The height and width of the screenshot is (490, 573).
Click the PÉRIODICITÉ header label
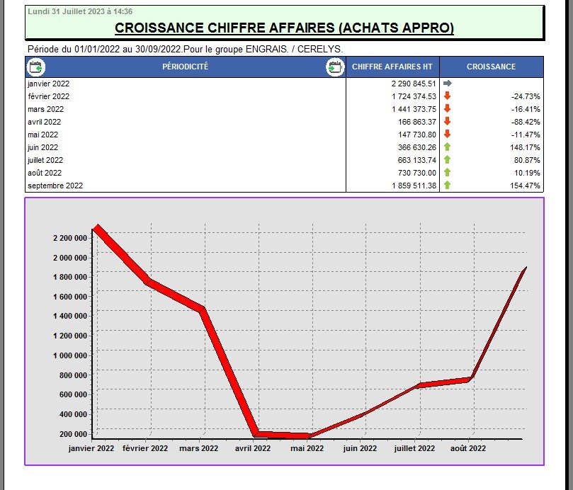click(x=185, y=67)
